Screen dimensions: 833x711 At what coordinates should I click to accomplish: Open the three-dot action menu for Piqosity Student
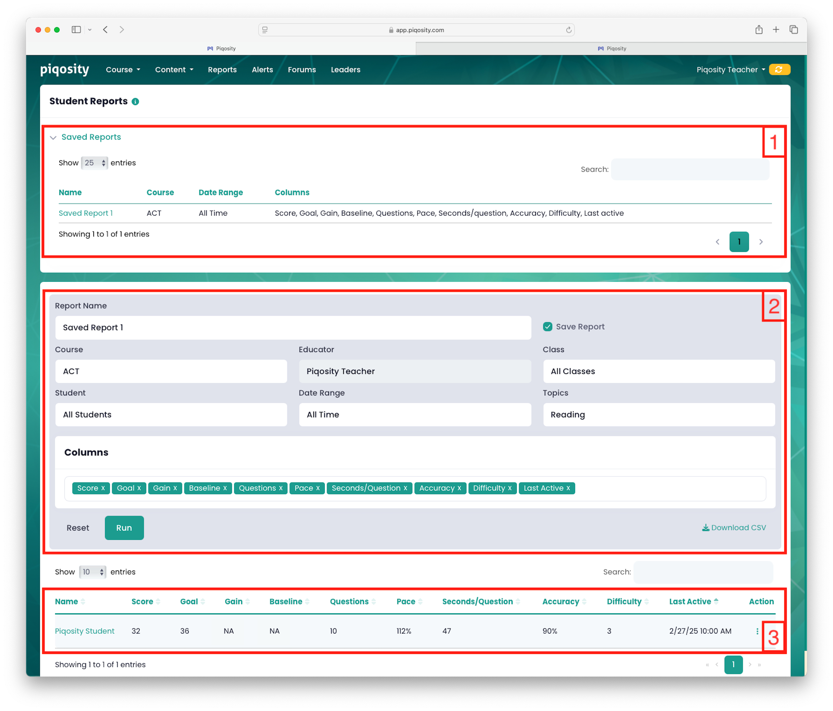(757, 631)
